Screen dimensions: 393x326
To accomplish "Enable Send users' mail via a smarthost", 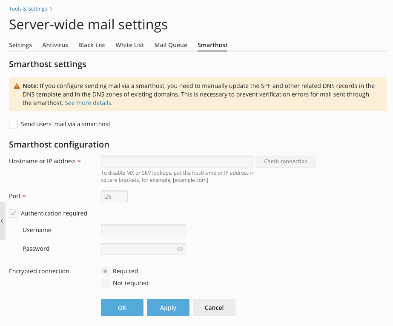I will click(x=13, y=124).
